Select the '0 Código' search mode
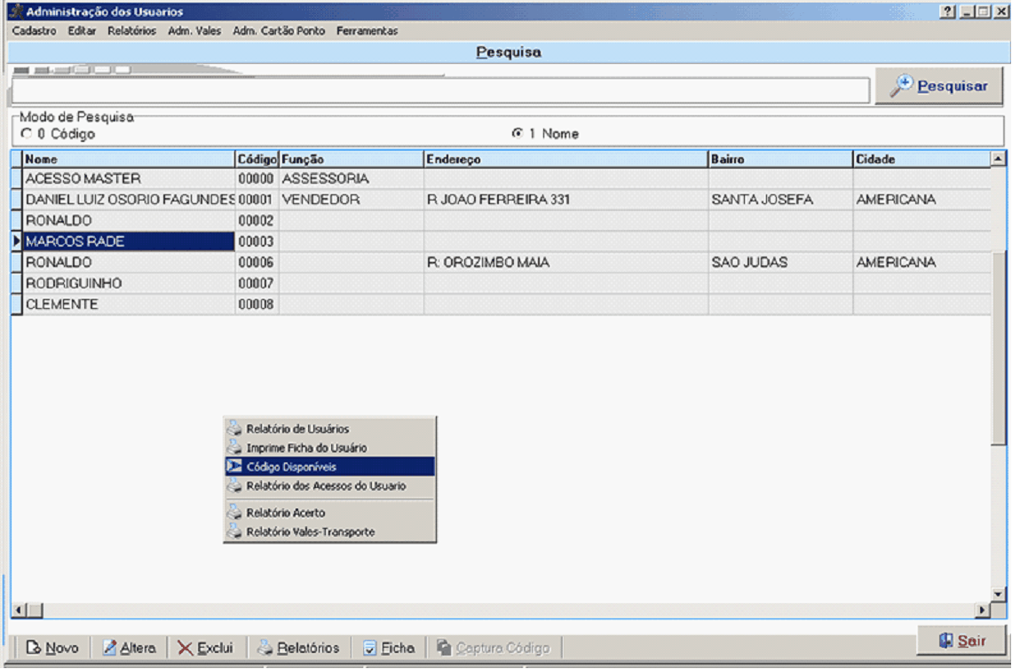 (26, 134)
